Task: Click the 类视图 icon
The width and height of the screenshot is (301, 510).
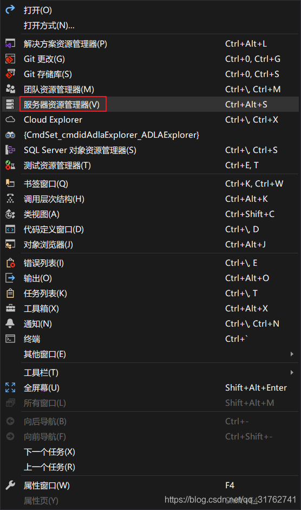Action: point(10,214)
